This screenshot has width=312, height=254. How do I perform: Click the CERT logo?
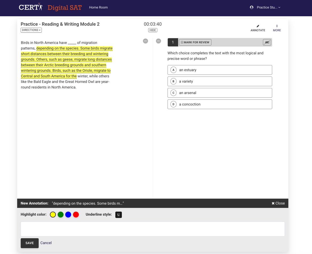[31, 7]
